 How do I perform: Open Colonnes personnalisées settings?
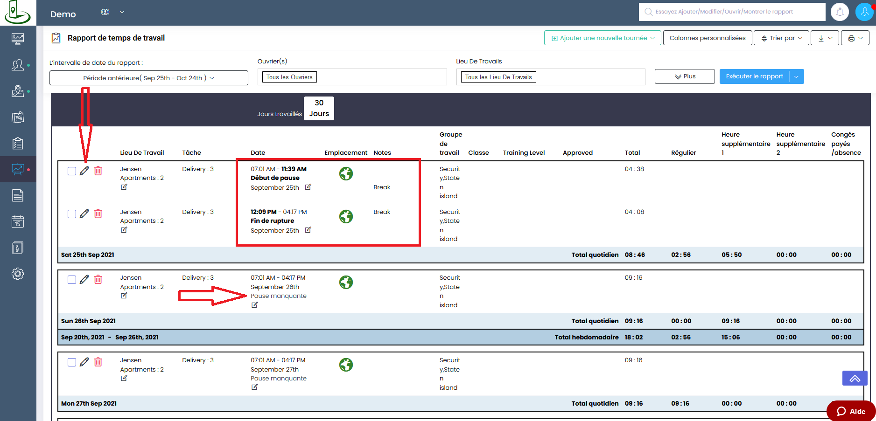click(707, 38)
